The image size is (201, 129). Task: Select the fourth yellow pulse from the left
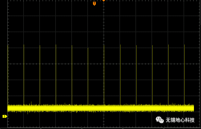tap(56, 74)
